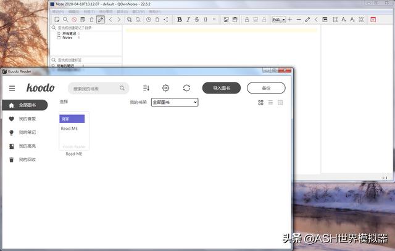Select 全部图书 in Koodo sidebar
The width and height of the screenshot is (395, 251).
(25, 105)
